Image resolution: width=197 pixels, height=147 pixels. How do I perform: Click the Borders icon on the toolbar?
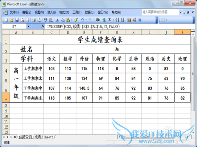coord(163,20)
